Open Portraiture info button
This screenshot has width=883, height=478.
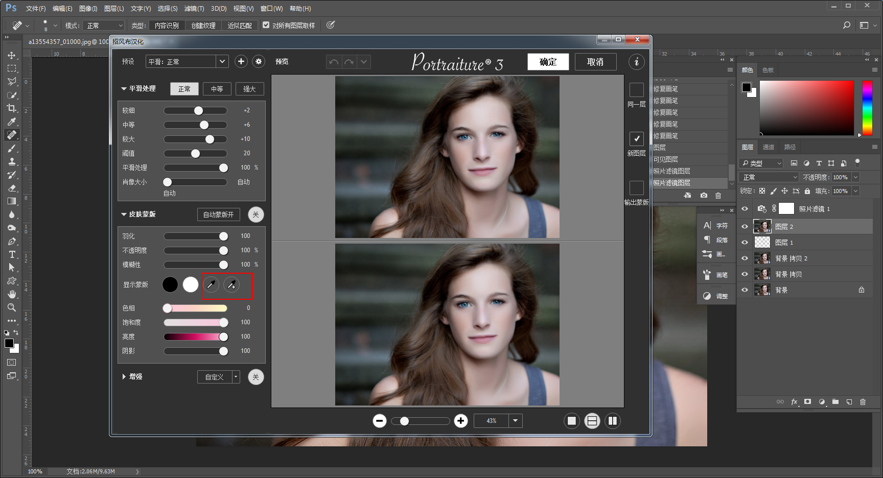pos(637,62)
